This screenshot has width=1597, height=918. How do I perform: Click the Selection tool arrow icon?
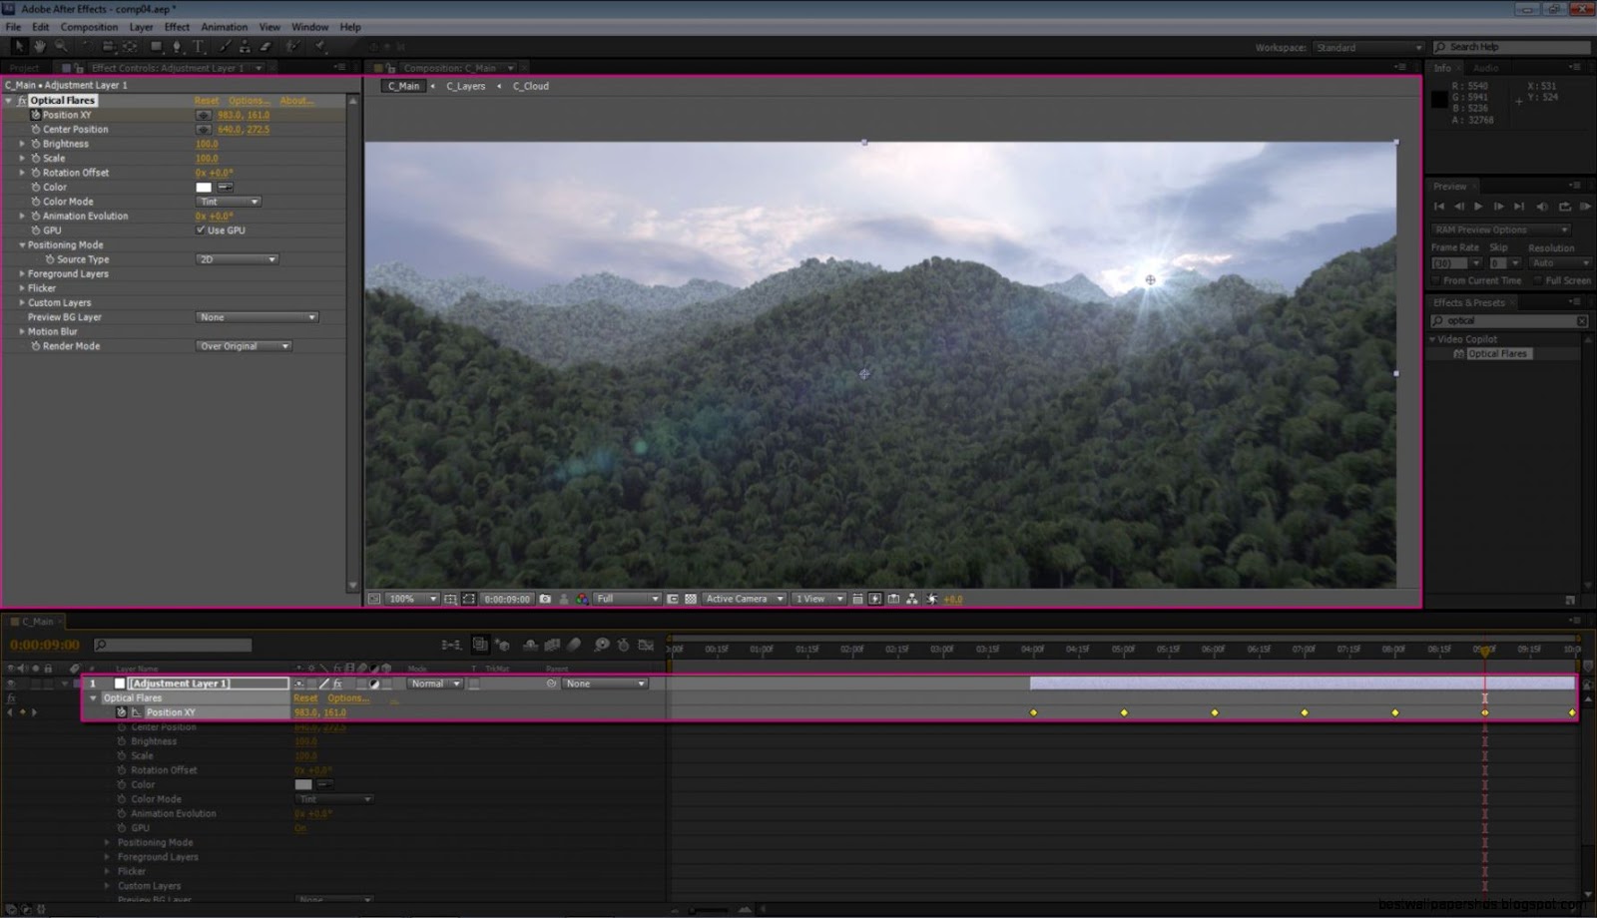[x=20, y=47]
